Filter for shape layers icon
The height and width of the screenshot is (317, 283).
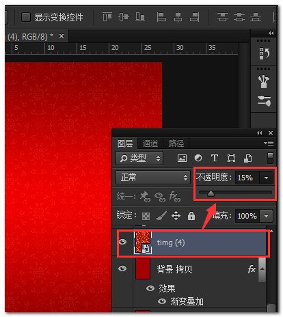[x=231, y=158]
